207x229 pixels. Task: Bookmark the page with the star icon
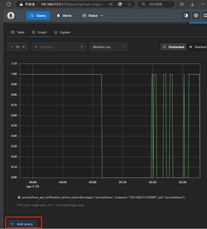(x=129, y=4)
